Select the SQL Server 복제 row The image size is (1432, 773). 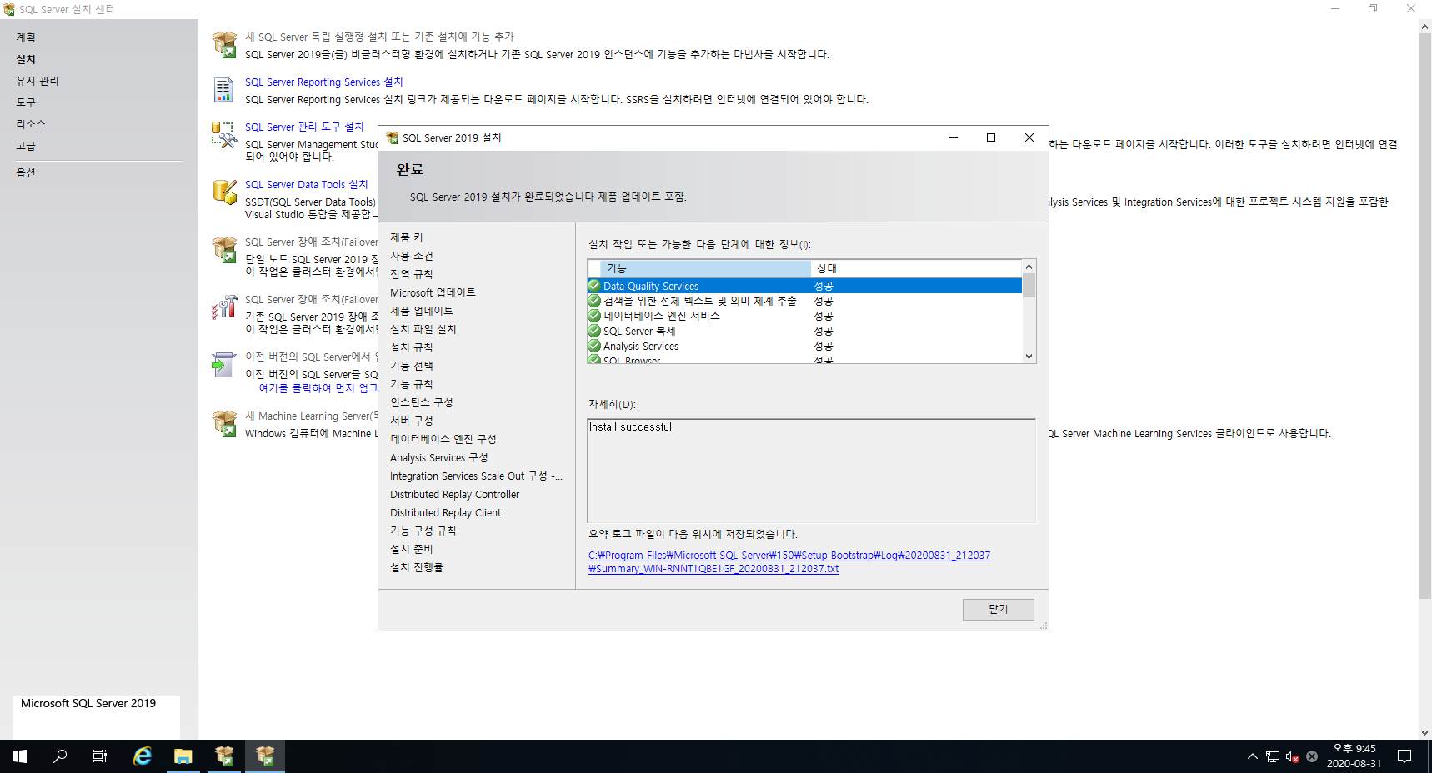click(x=804, y=331)
